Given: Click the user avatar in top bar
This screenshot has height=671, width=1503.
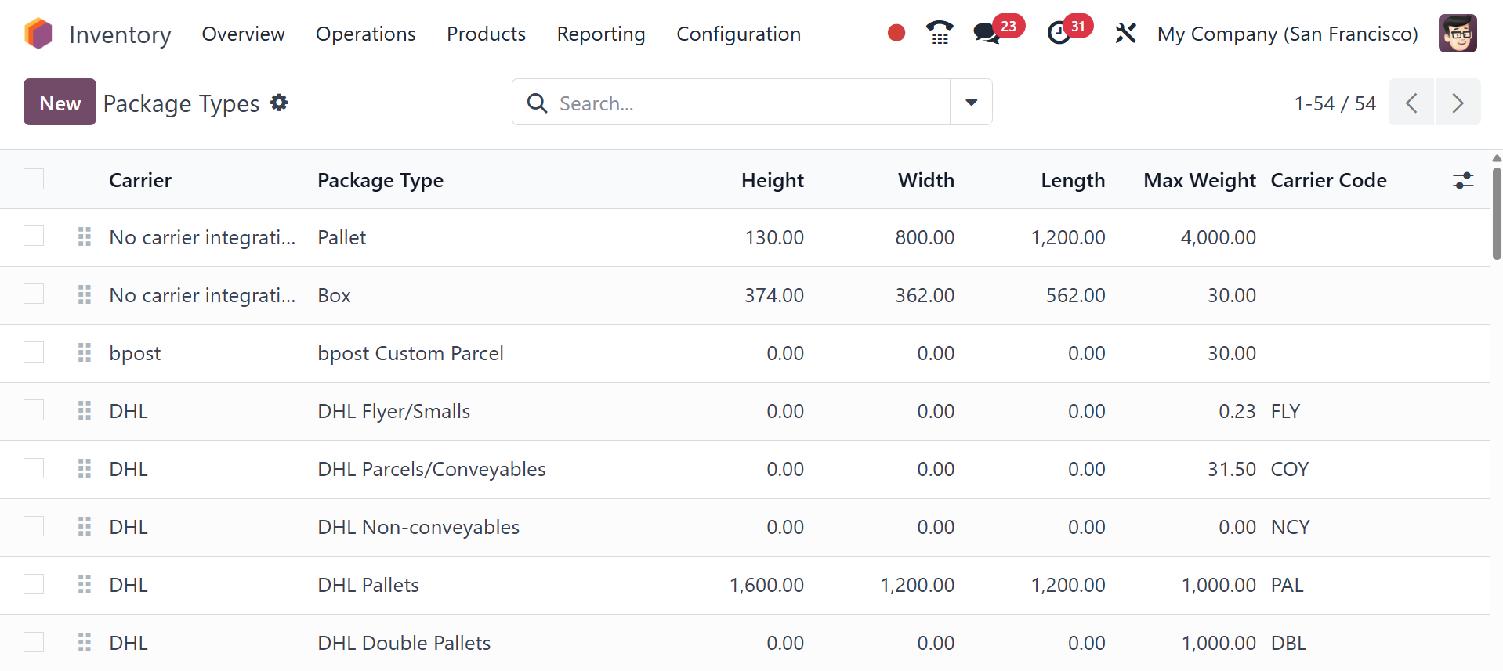Looking at the screenshot, I should [x=1458, y=34].
